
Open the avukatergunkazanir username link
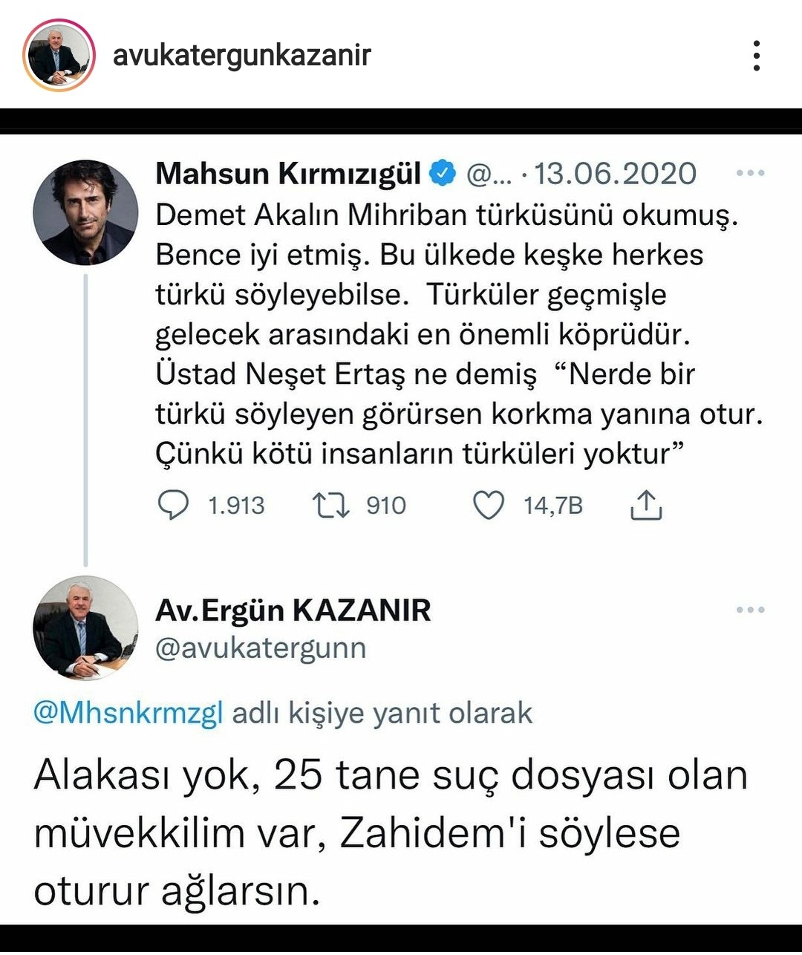point(241,56)
